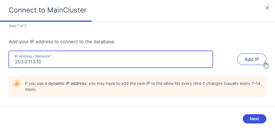Screen dimensions: 275x131
Task: Click the "Add your IP address" instruction text
Action: tap(62, 42)
